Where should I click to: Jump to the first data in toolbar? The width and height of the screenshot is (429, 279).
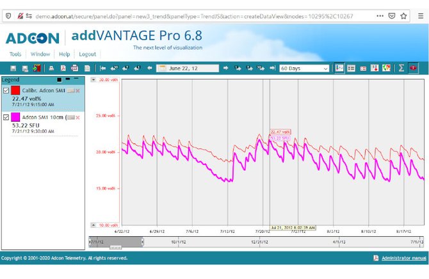[102, 68]
